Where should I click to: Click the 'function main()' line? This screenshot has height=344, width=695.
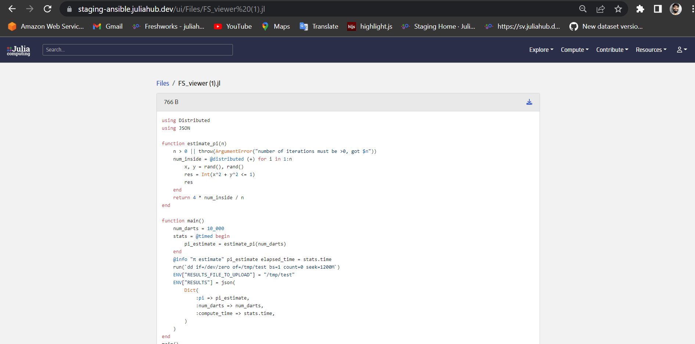tap(183, 221)
